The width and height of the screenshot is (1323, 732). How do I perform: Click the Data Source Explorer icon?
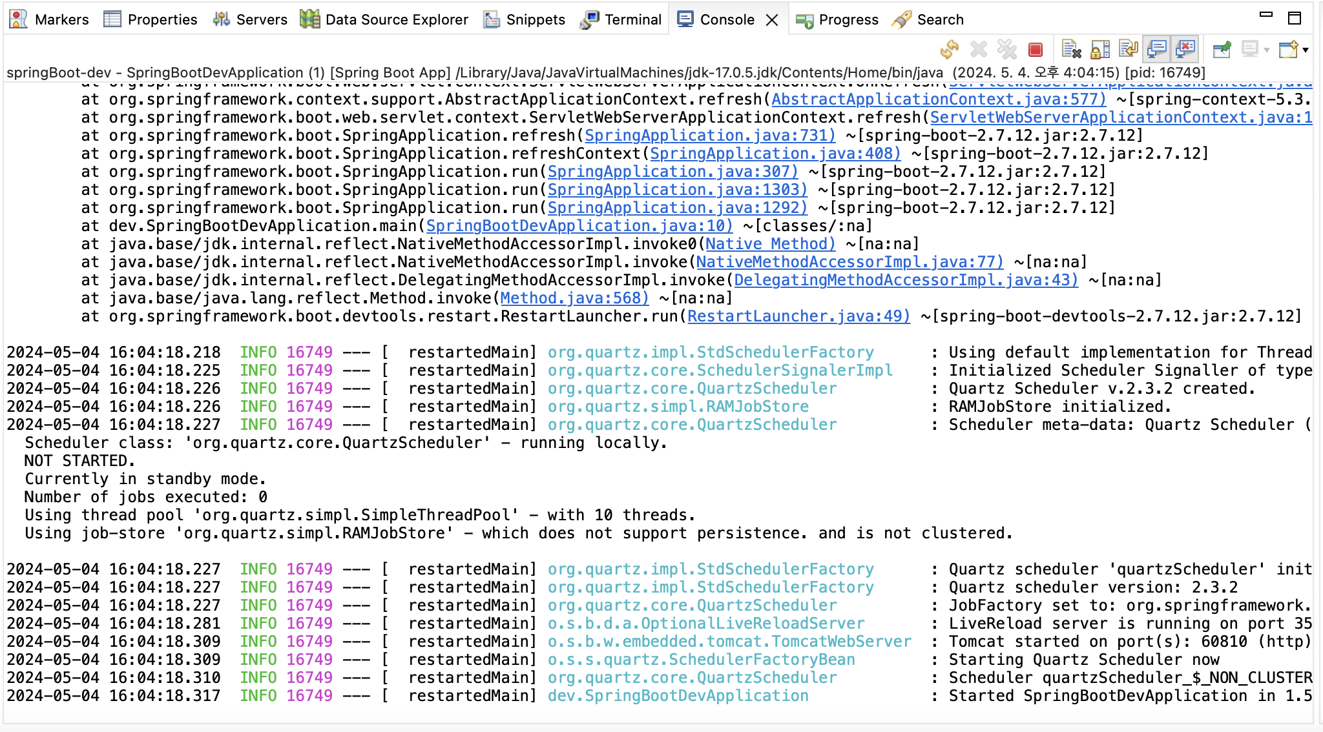[310, 19]
